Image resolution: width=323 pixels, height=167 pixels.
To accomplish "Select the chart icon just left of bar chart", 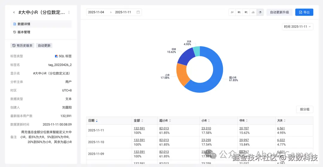I will click(246, 12).
